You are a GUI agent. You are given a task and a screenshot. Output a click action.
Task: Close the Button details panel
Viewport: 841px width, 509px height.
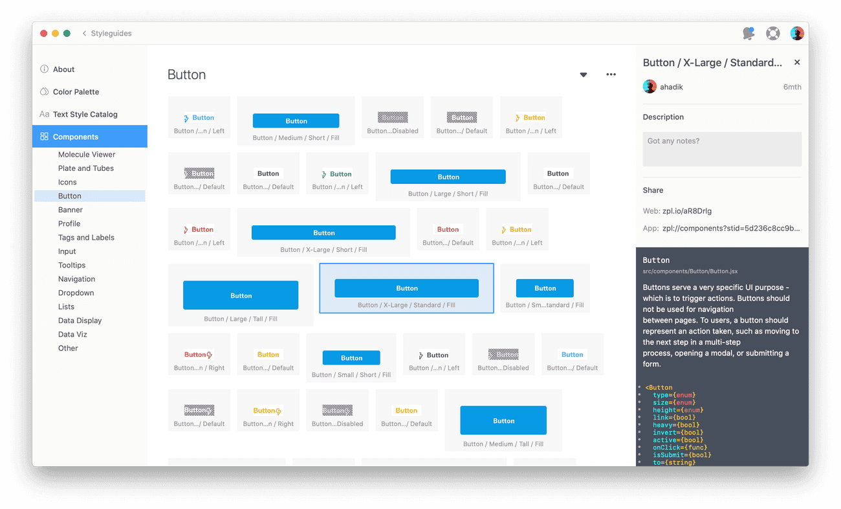point(797,62)
